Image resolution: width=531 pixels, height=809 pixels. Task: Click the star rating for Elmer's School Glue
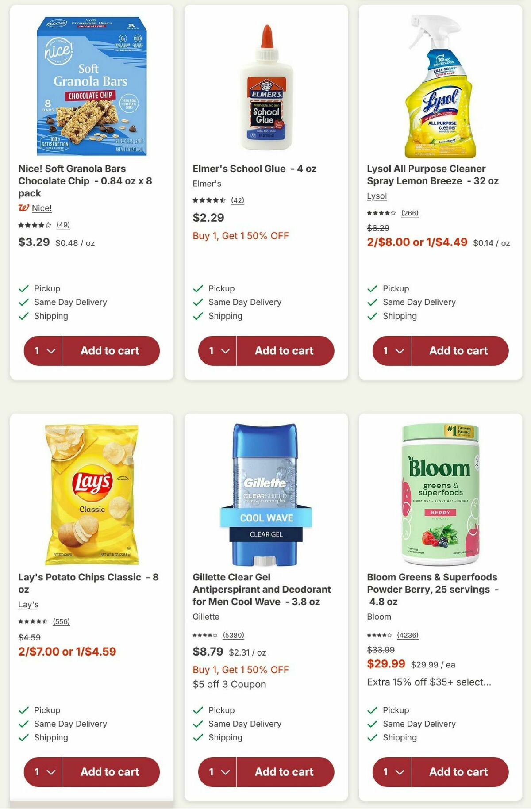pos(208,199)
